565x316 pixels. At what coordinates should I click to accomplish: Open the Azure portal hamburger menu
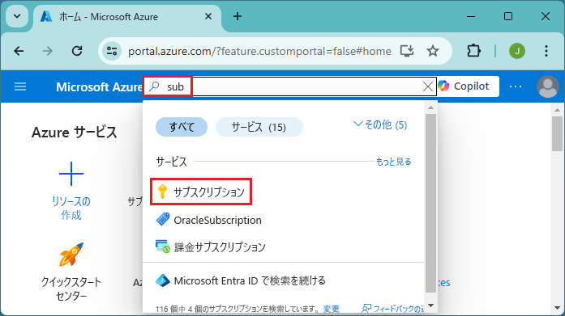tap(20, 86)
